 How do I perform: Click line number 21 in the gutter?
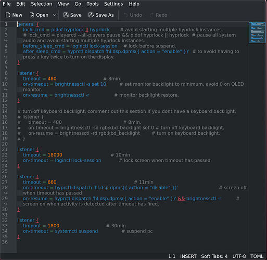tap(5, 149)
